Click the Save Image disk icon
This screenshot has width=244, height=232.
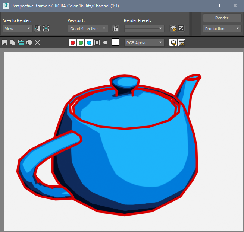click(4, 42)
